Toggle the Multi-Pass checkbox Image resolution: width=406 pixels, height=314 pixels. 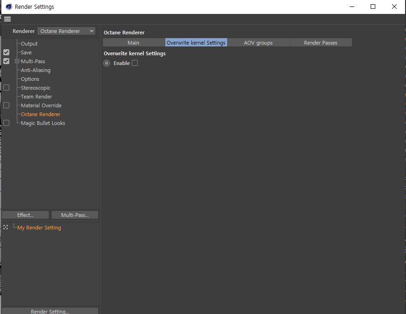pos(6,61)
